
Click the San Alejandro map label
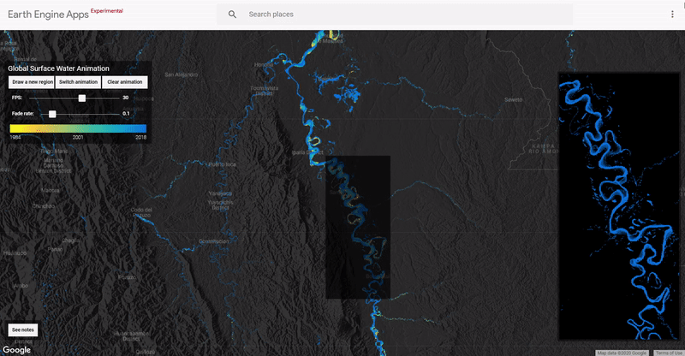tap(182, 74)
